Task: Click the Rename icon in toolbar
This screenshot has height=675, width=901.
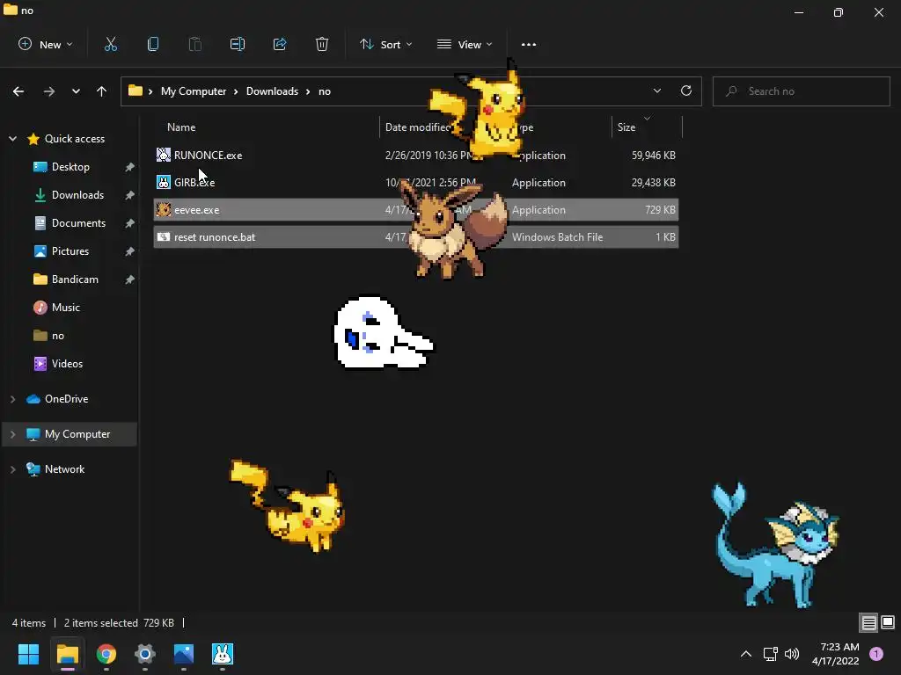Action: [x=238, y=44]
